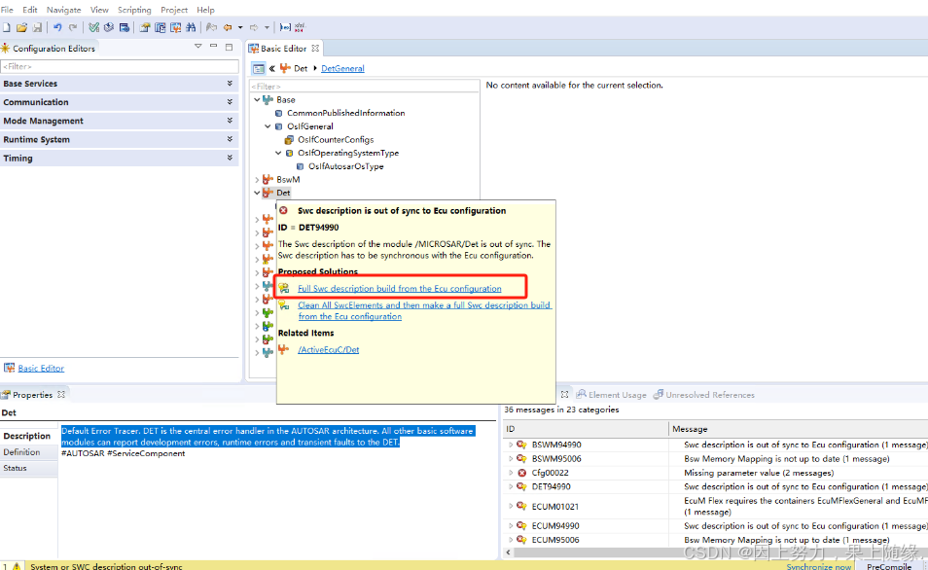Open the Help menu

[x=205, y=10]
